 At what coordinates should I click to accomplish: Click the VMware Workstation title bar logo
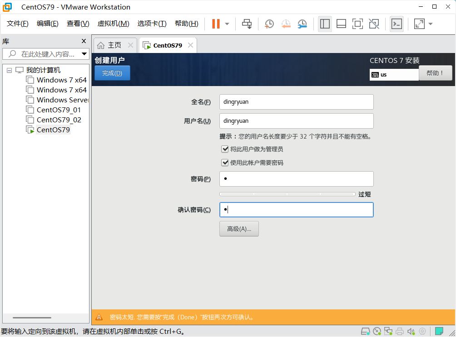coord(7,7)
